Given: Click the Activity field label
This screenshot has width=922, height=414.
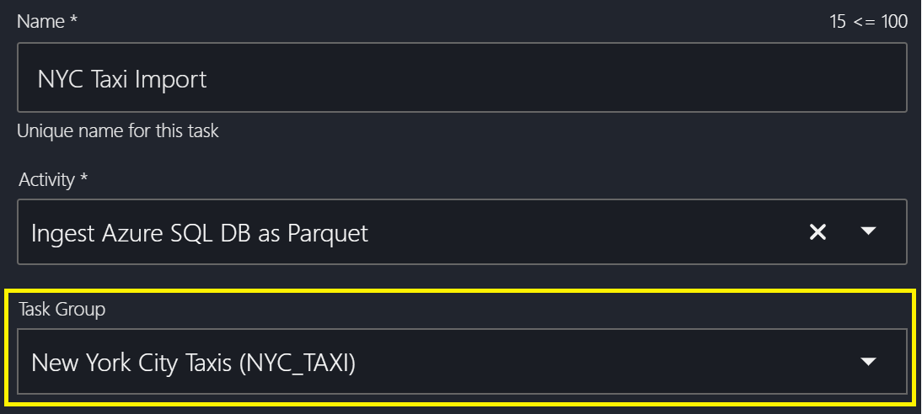Looking at the screenshot, I should pyautogui.click(x=48, y=179).
